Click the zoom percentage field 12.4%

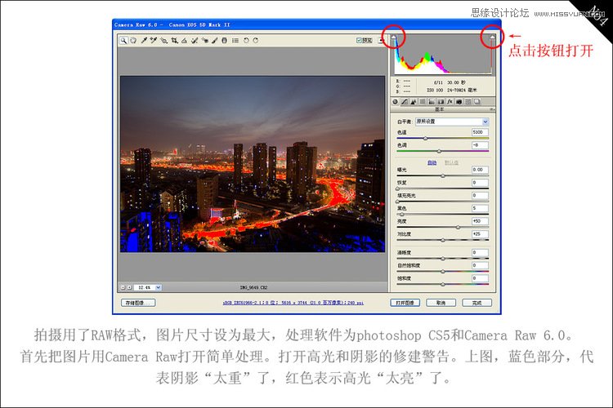click(x=144, y=287)
